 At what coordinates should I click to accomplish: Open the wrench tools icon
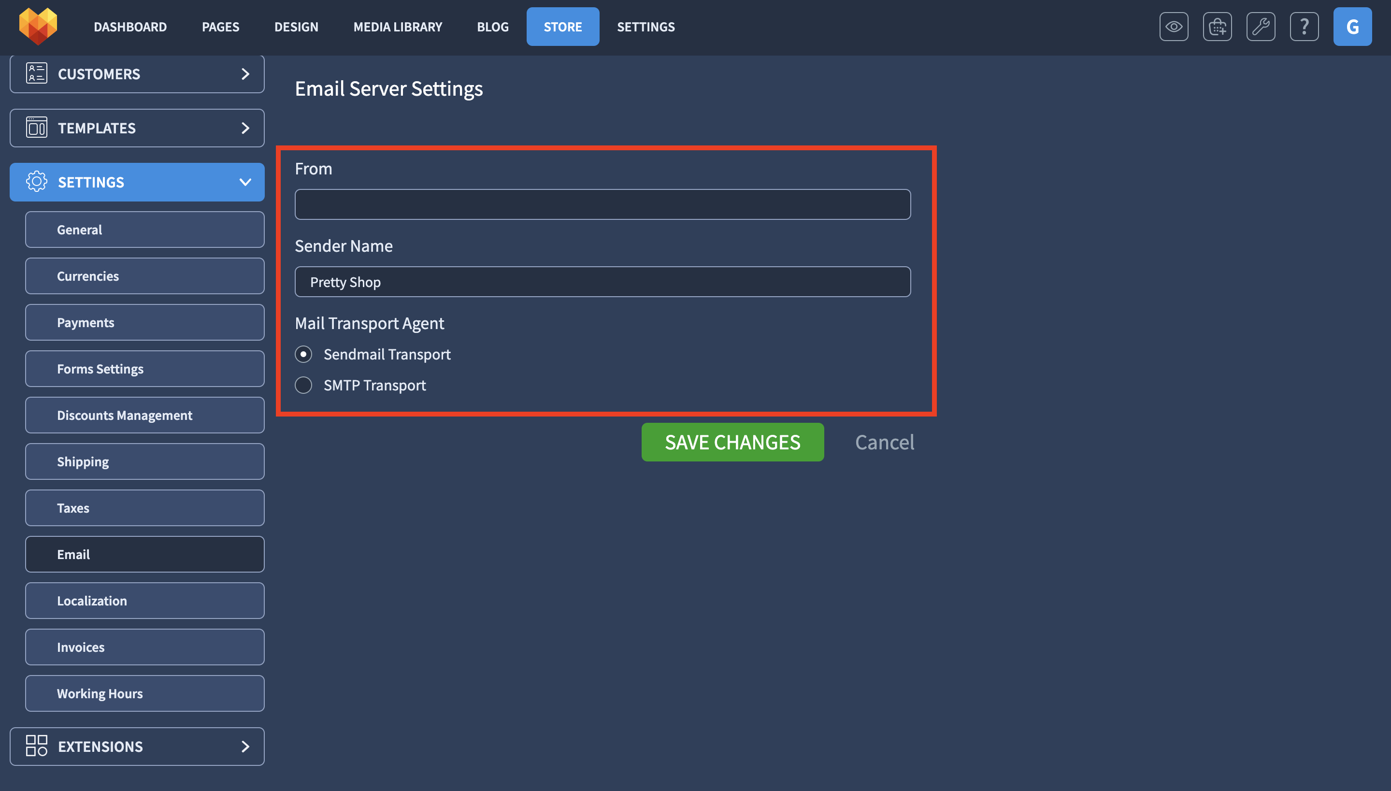pos(1261,27)
